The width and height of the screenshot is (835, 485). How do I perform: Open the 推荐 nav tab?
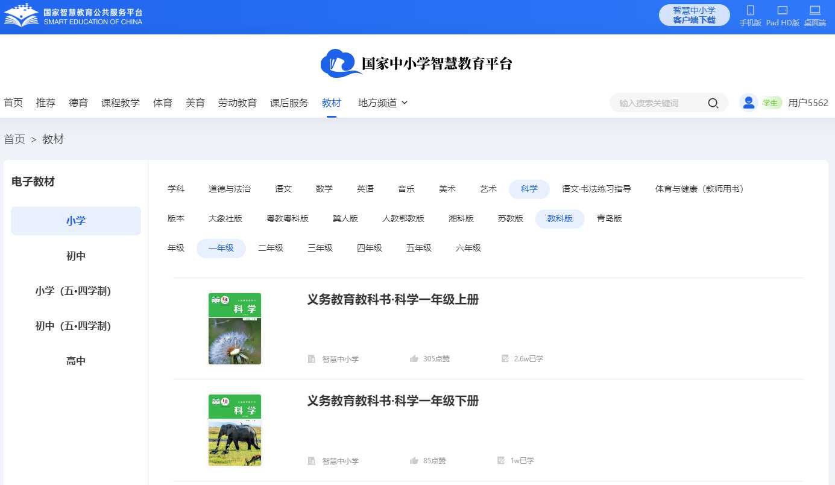tap(46, 103)
